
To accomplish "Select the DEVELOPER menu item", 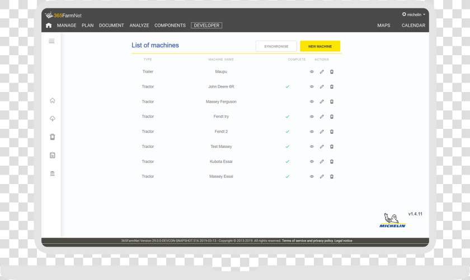I will click(206, 26).
